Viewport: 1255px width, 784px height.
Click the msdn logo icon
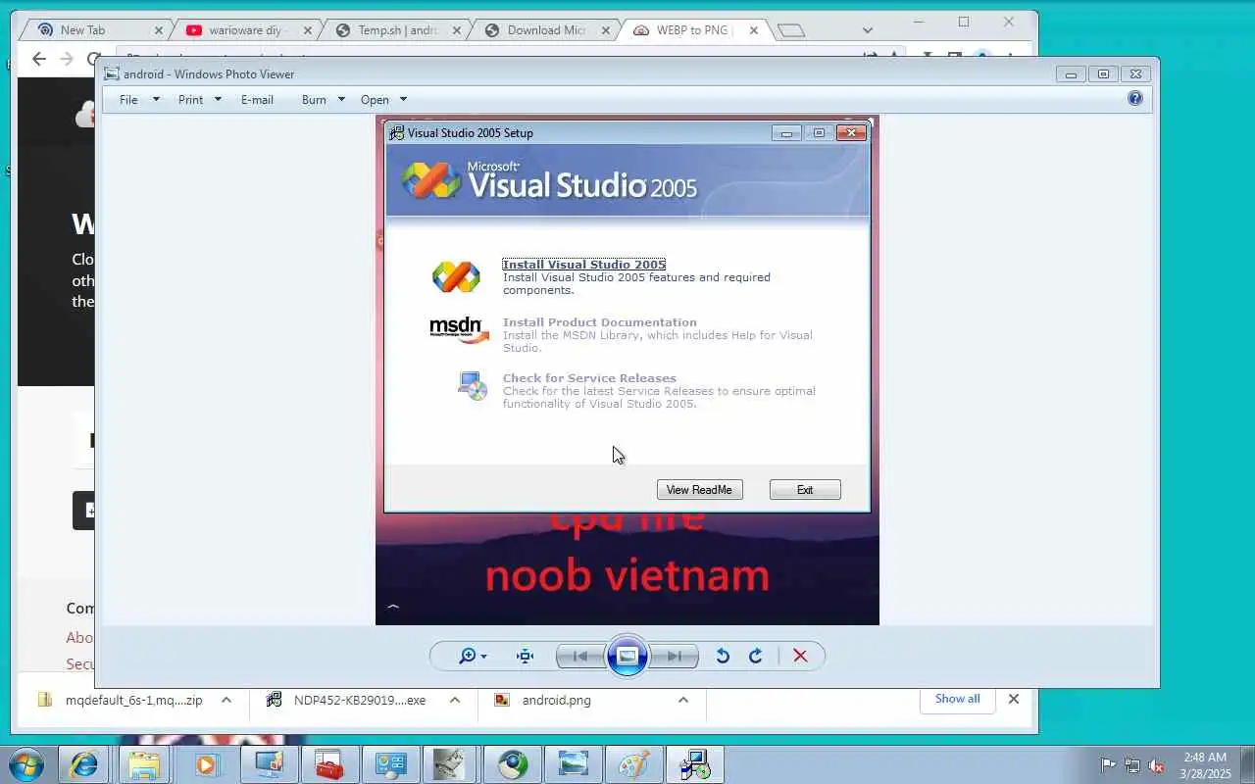pos(459,330)
